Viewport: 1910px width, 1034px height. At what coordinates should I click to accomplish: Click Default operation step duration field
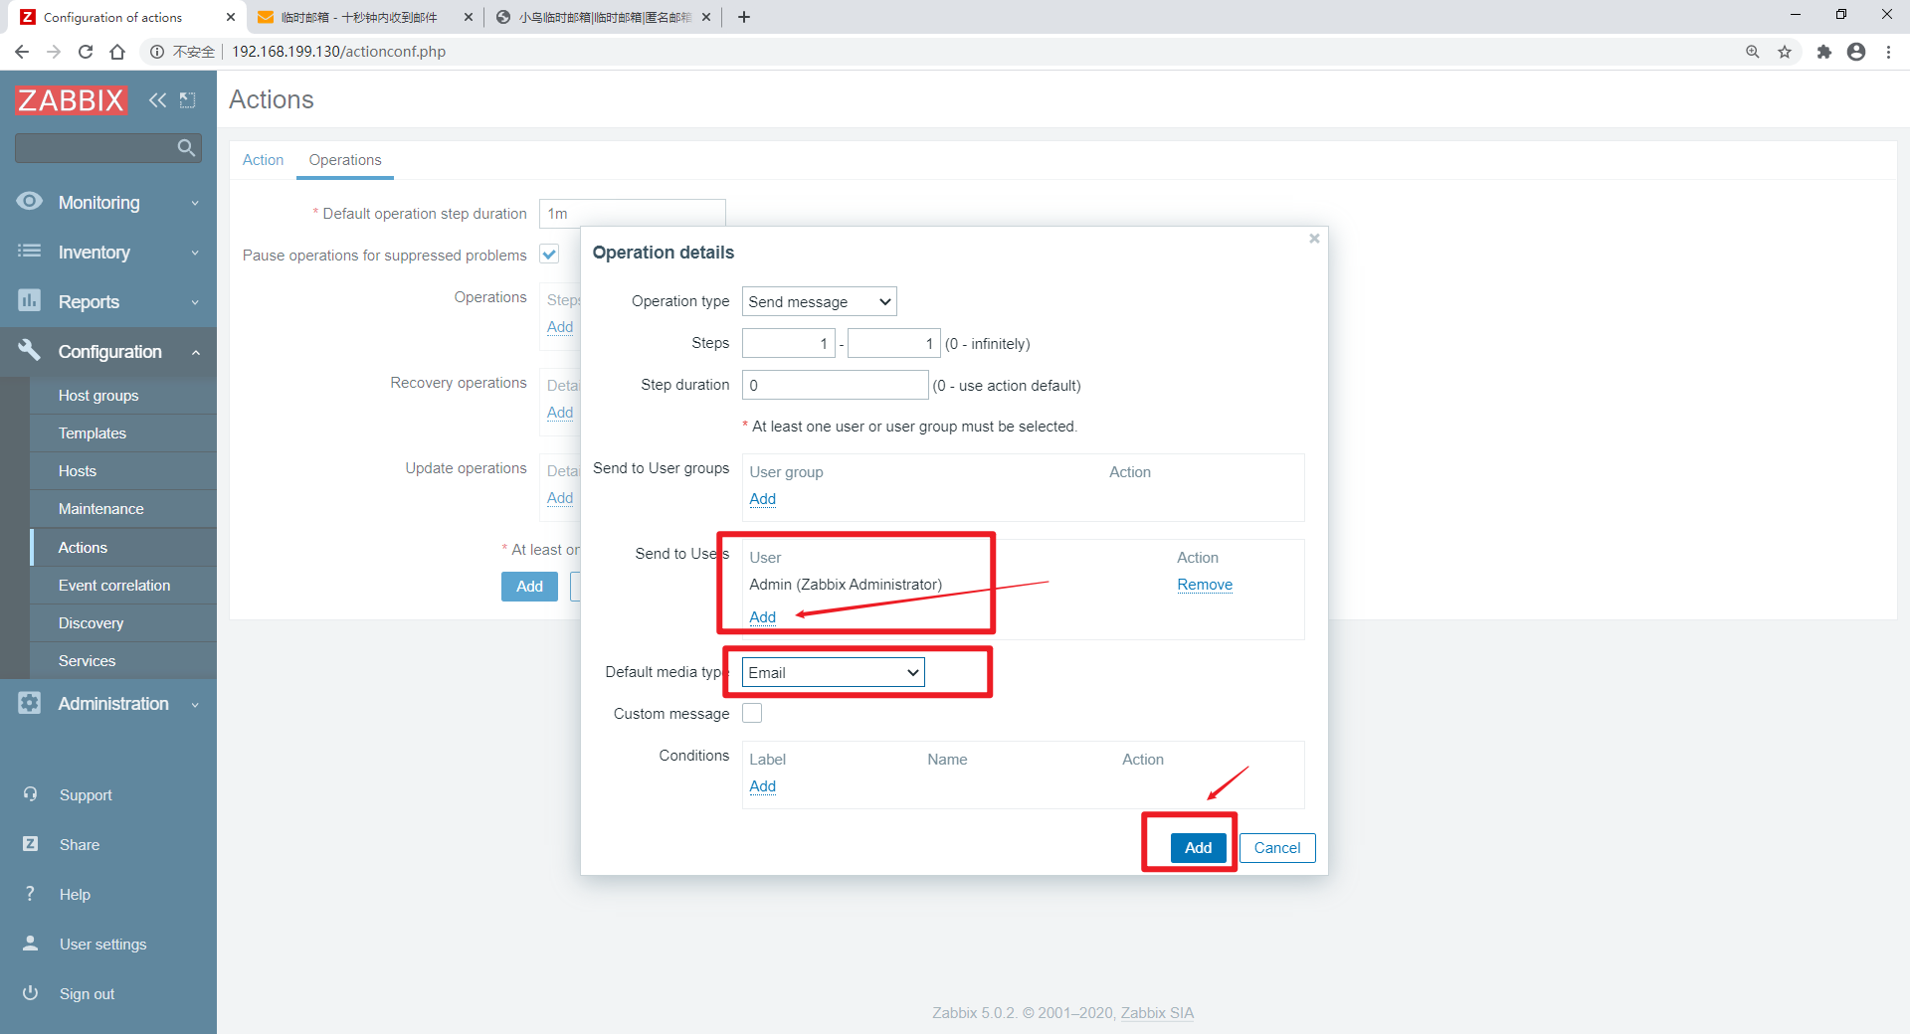pyautogui.click(x=632, y=213)
